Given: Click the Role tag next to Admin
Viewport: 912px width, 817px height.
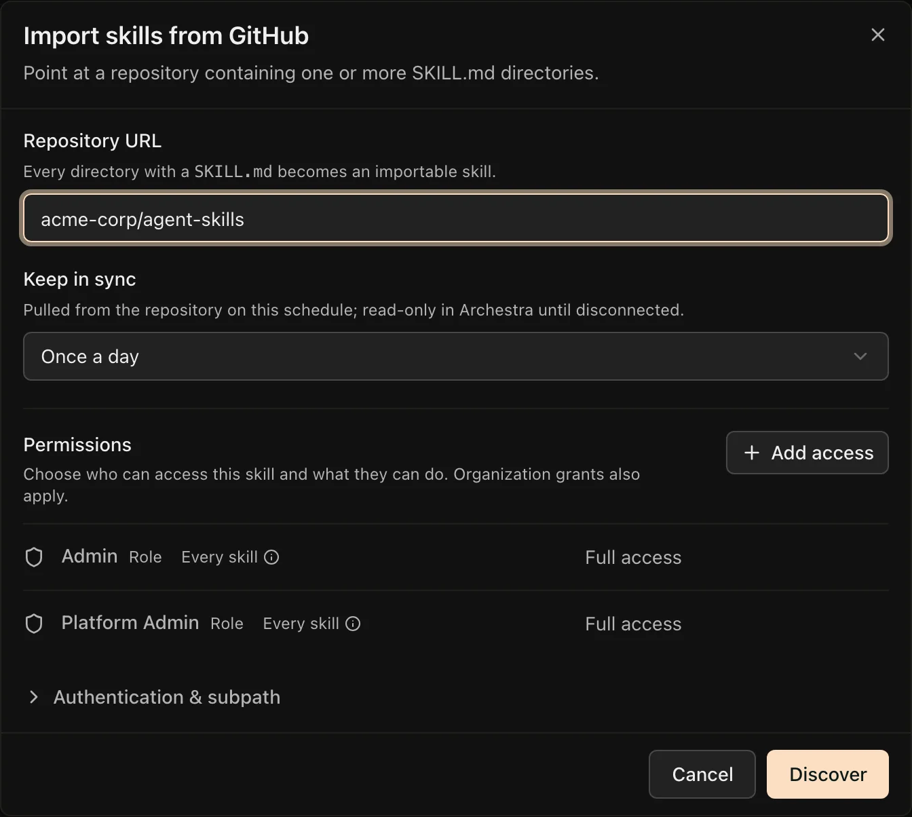Looking at the screenshot, I should [x=145, y=557].
